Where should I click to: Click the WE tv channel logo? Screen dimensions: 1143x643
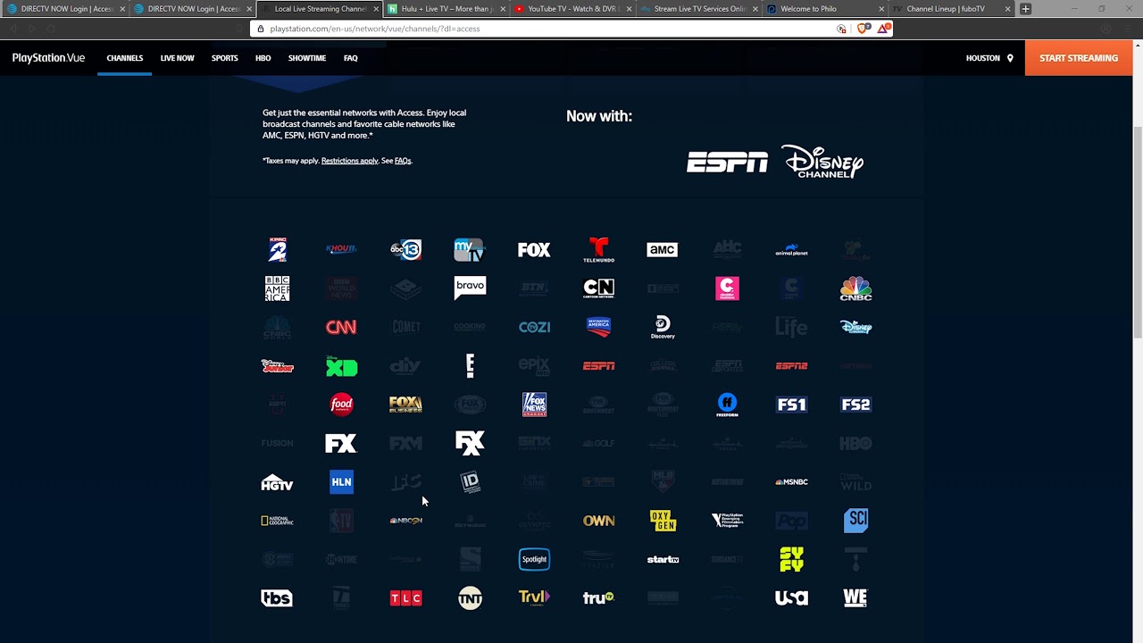coord(855,597)
